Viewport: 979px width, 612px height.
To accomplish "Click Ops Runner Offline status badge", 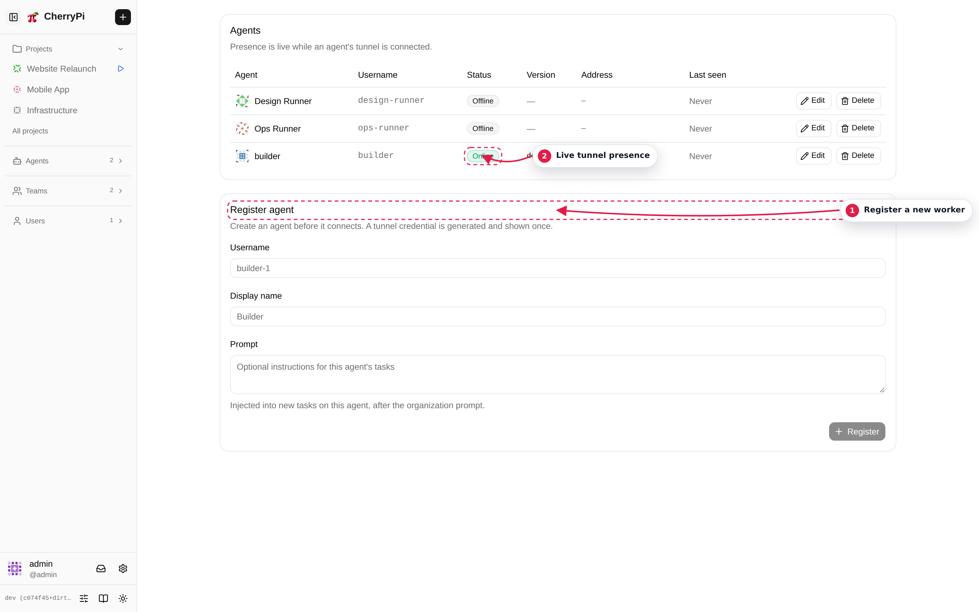I will [x=483, y=128].
